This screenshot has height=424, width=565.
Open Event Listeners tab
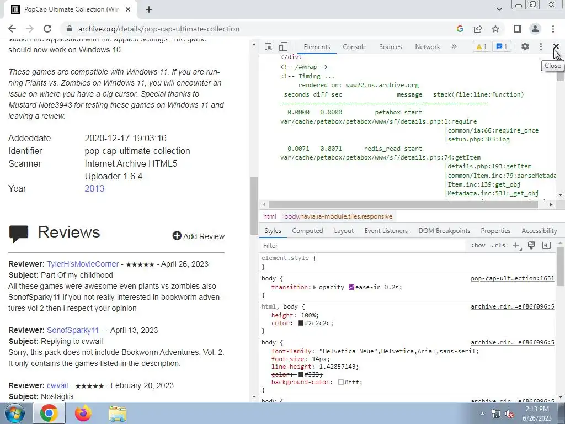pyautogui.click(x=386, y=231)
